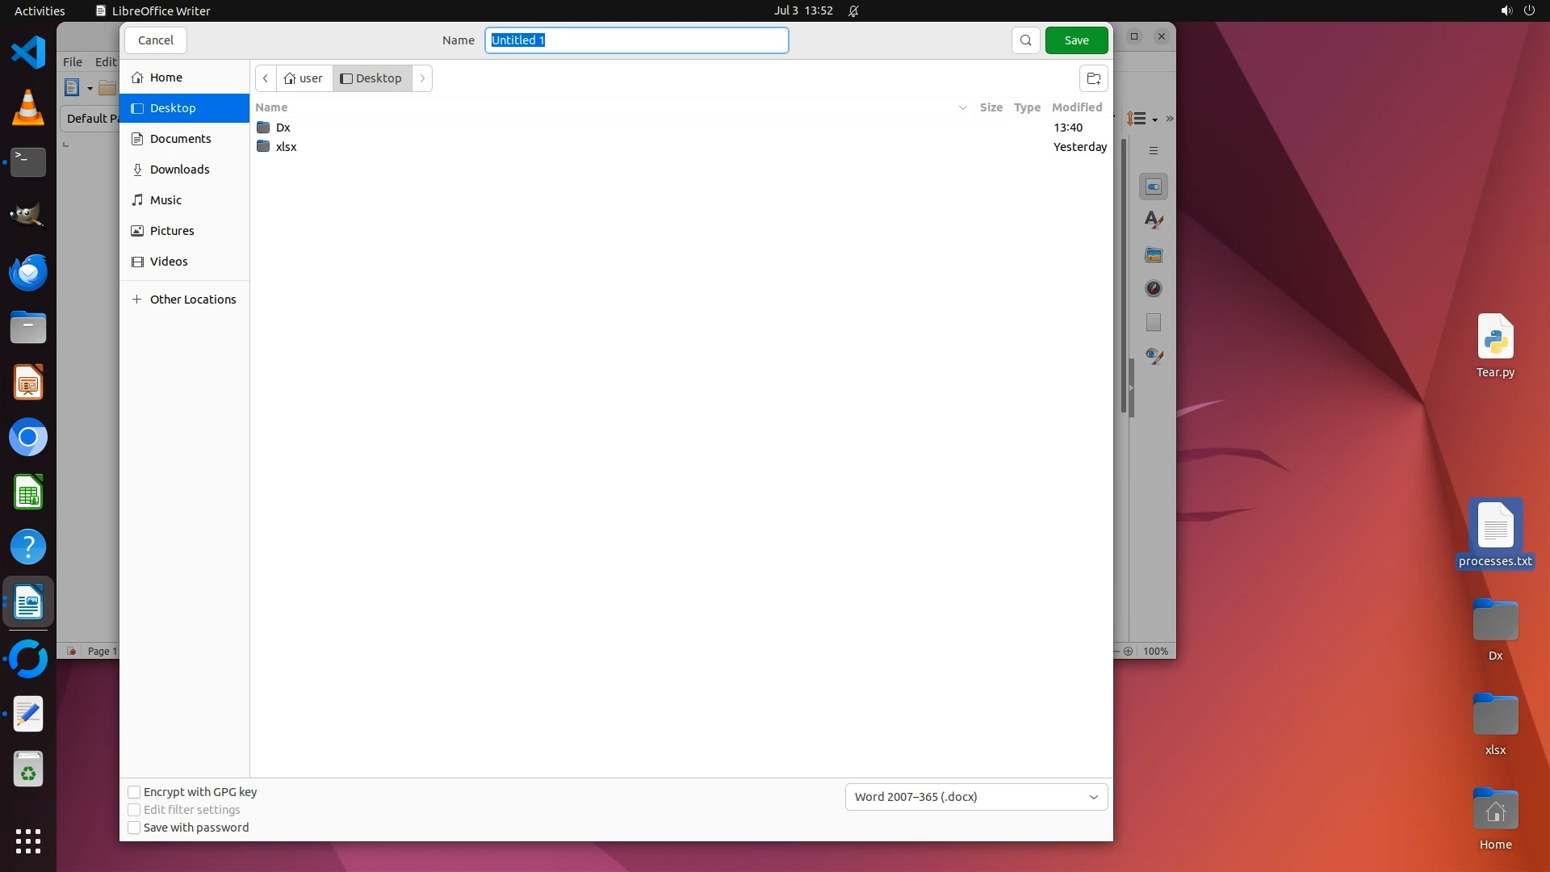Launch LibreOffice Calc from the dock
The image size is (1550, 872).
pyautogui.click(x=28, y=493)
